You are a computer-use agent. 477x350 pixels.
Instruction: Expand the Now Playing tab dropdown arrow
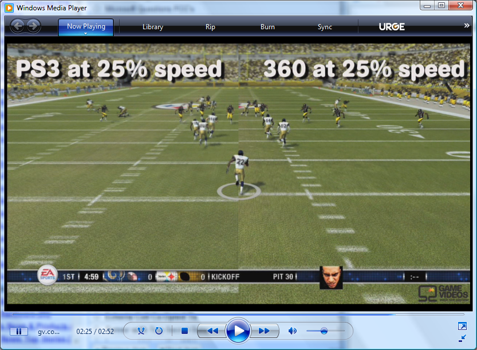tap(85, 34)
